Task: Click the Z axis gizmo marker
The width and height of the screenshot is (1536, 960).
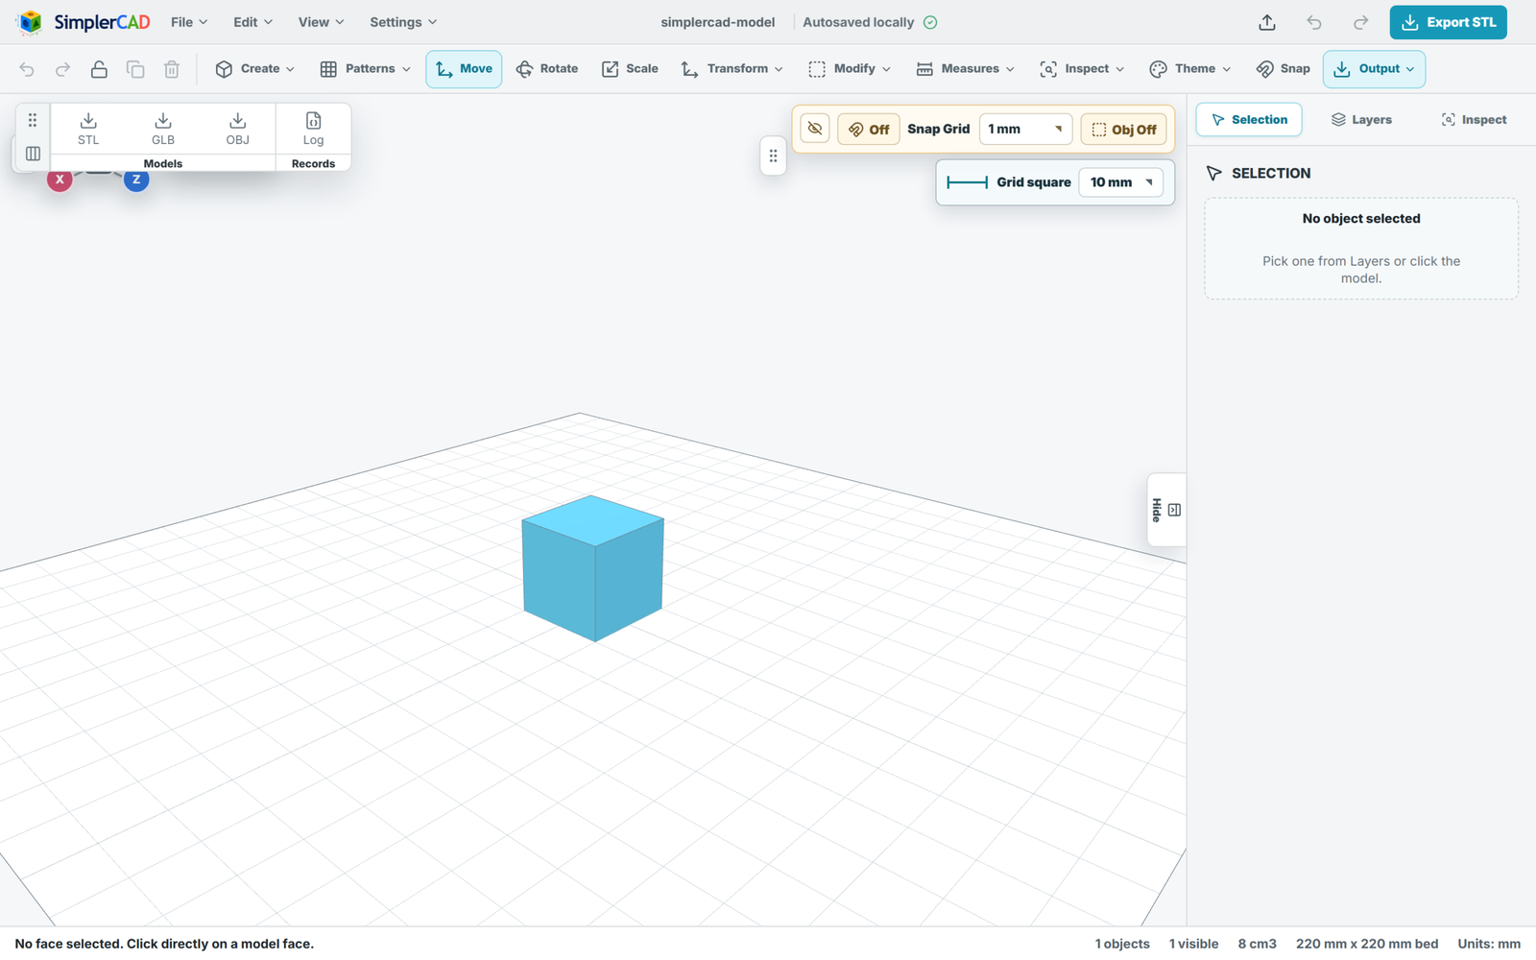Action: (136, 180)
